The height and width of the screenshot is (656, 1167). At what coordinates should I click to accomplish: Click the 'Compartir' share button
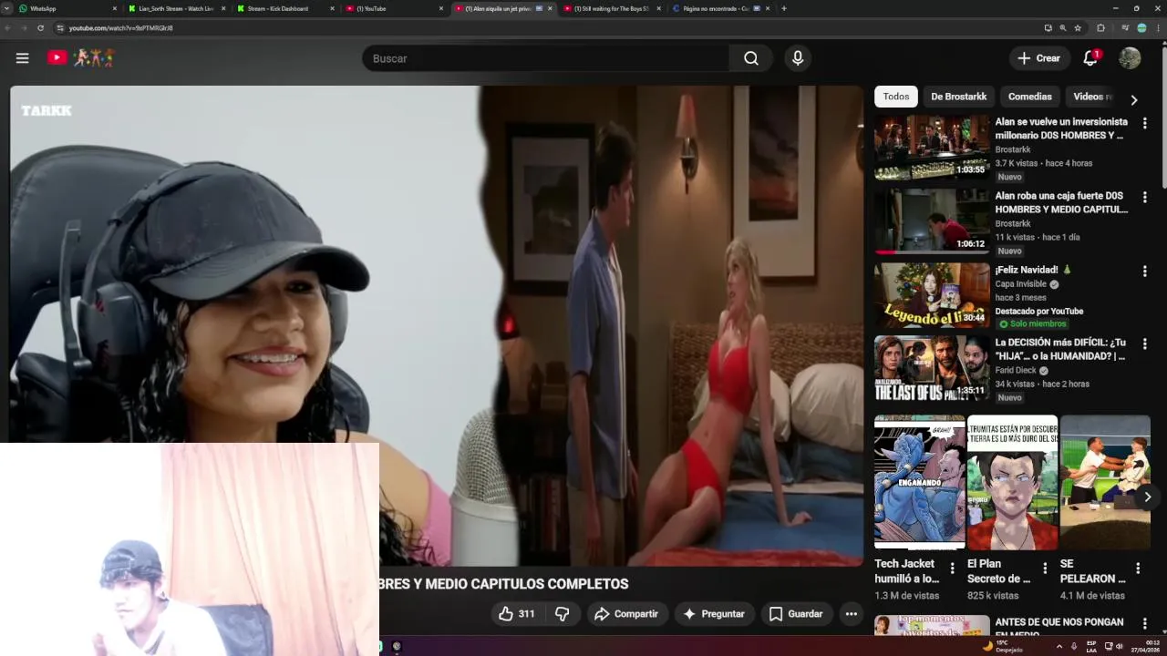point(625,614)
